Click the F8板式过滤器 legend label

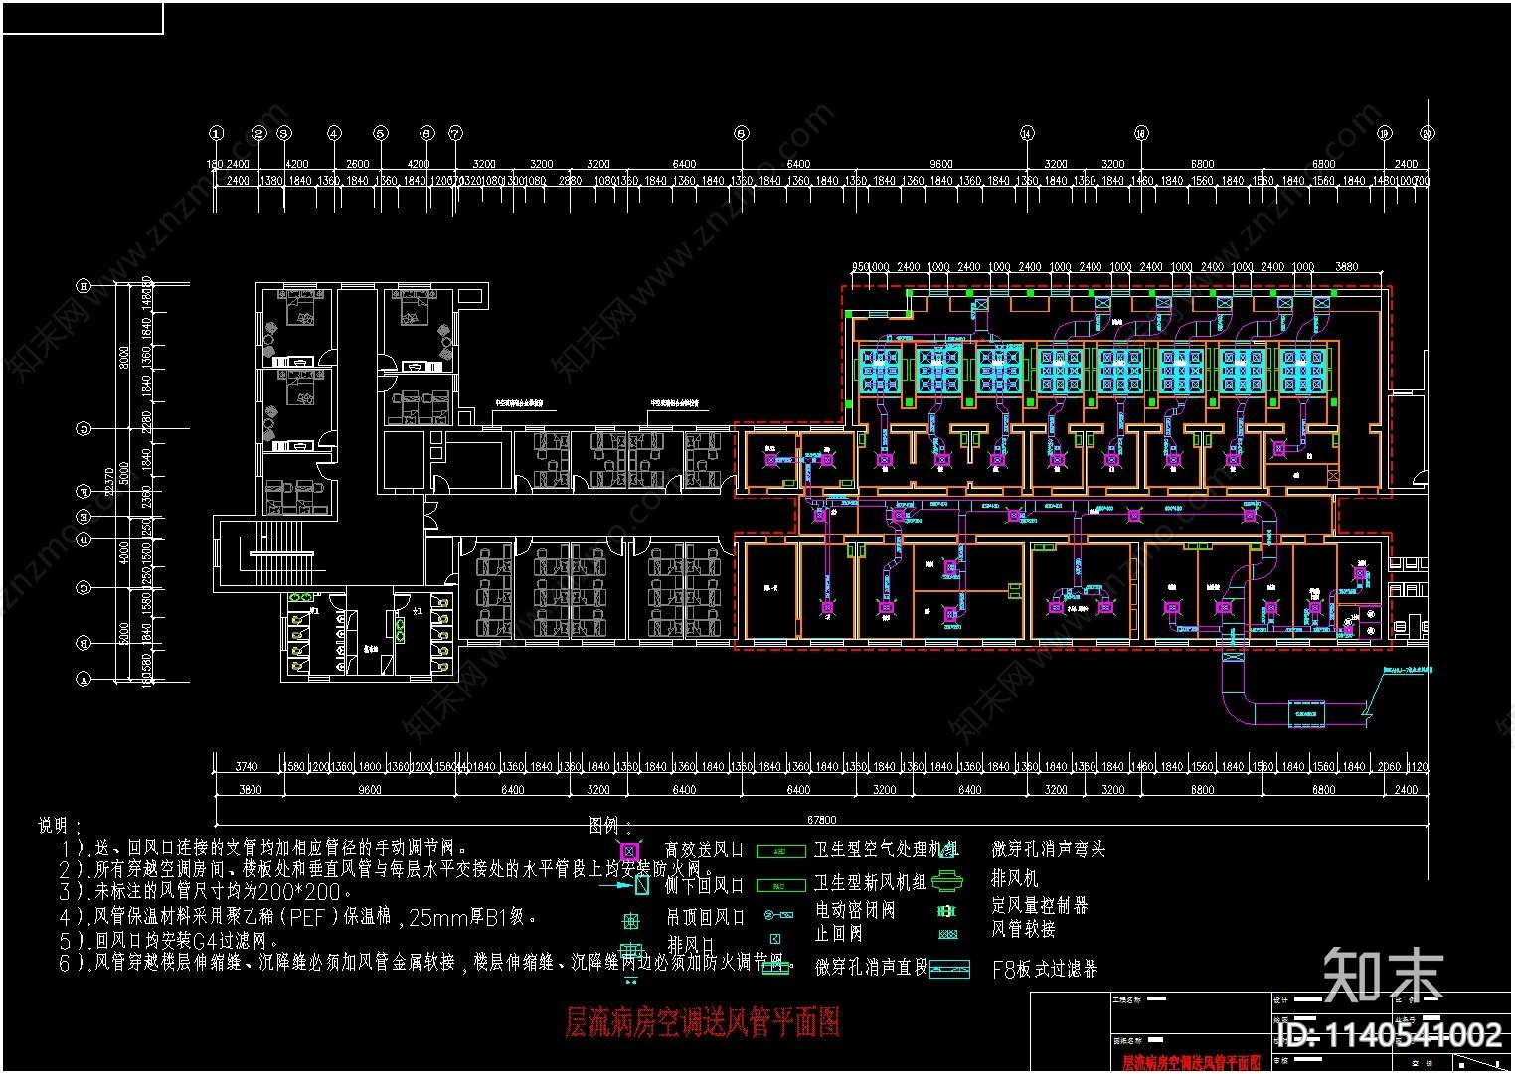pyautogui.click(x=1045, y=970)
